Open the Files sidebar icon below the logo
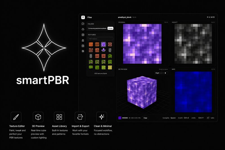This screenshot has height=150, width=225. pyautogui.click(x=83, y=24)
